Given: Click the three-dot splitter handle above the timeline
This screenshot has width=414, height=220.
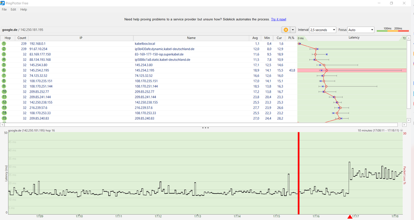Looking at the screenshot, I should [206, 128].
